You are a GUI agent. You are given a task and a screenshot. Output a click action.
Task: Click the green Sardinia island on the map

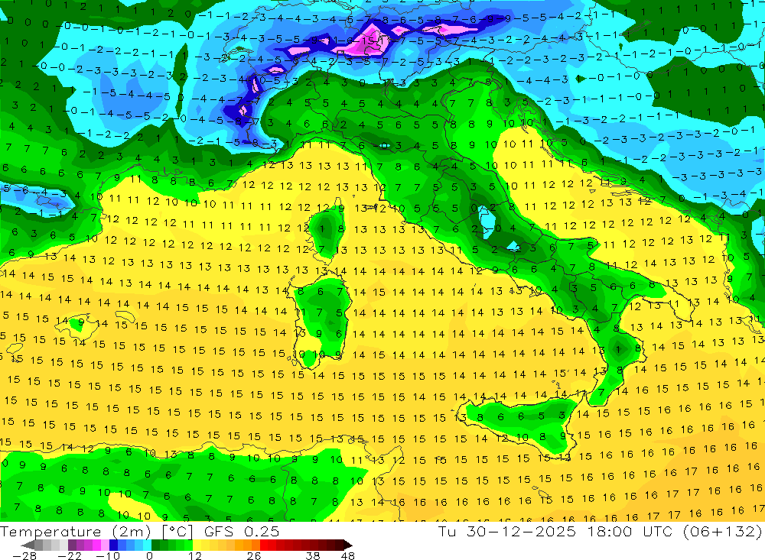click(x=323, y=319)
